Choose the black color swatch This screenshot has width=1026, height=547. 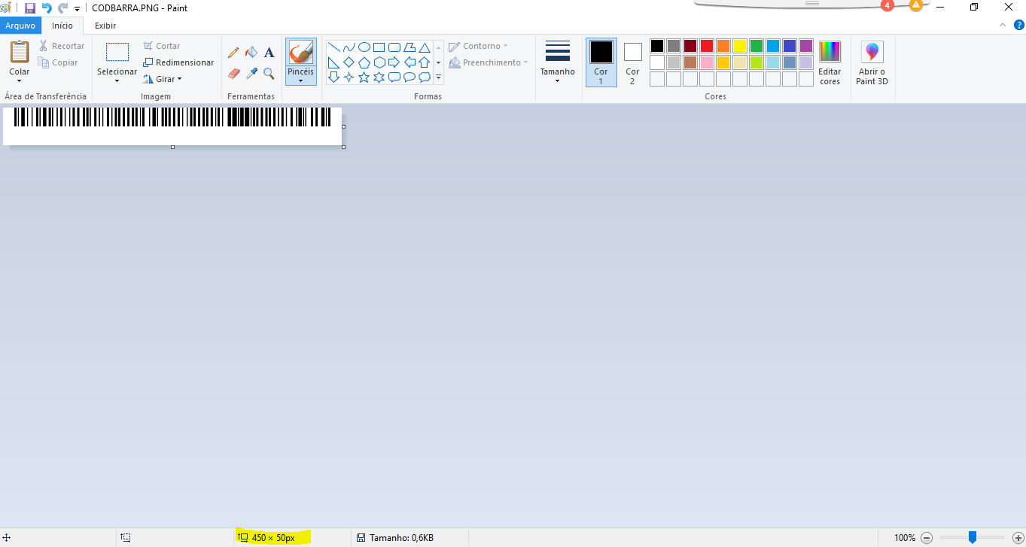[657, 46]
